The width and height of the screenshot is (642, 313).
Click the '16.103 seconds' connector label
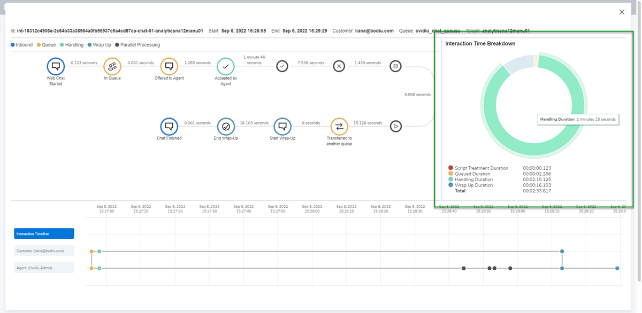[x=254, y=123]
